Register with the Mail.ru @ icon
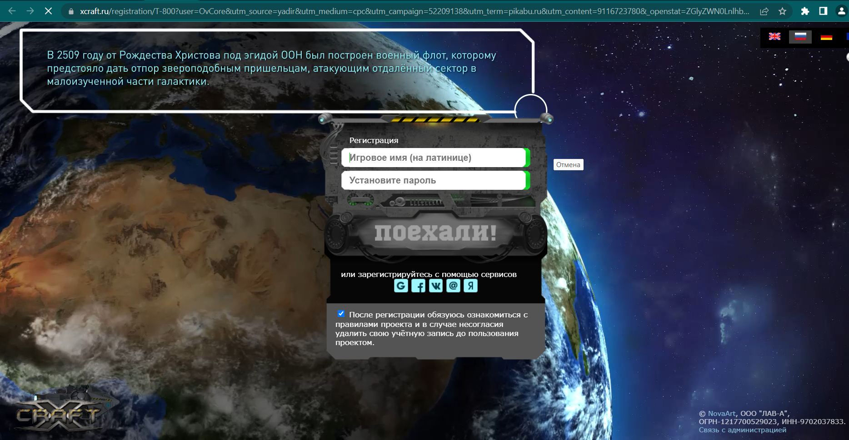This screenshot has height=440, width=849. coord(453,286)
